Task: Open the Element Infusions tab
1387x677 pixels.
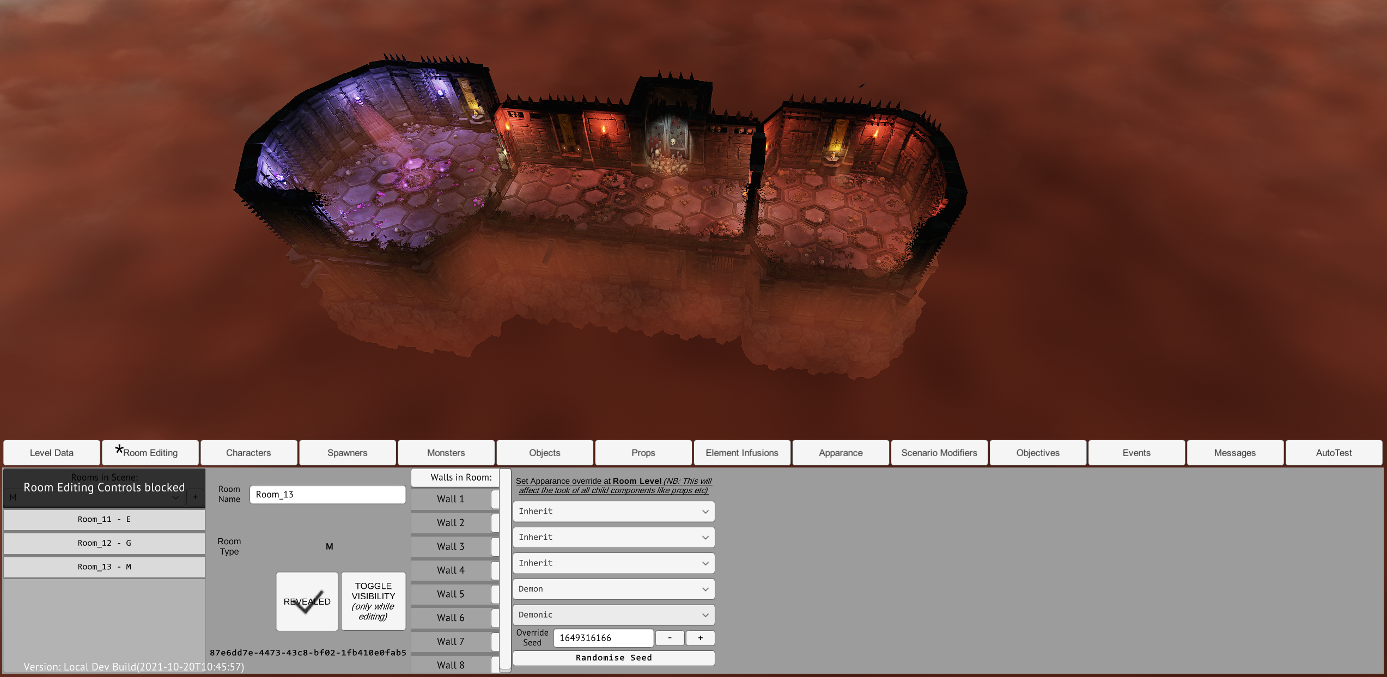Action: (x=742, y=453)
